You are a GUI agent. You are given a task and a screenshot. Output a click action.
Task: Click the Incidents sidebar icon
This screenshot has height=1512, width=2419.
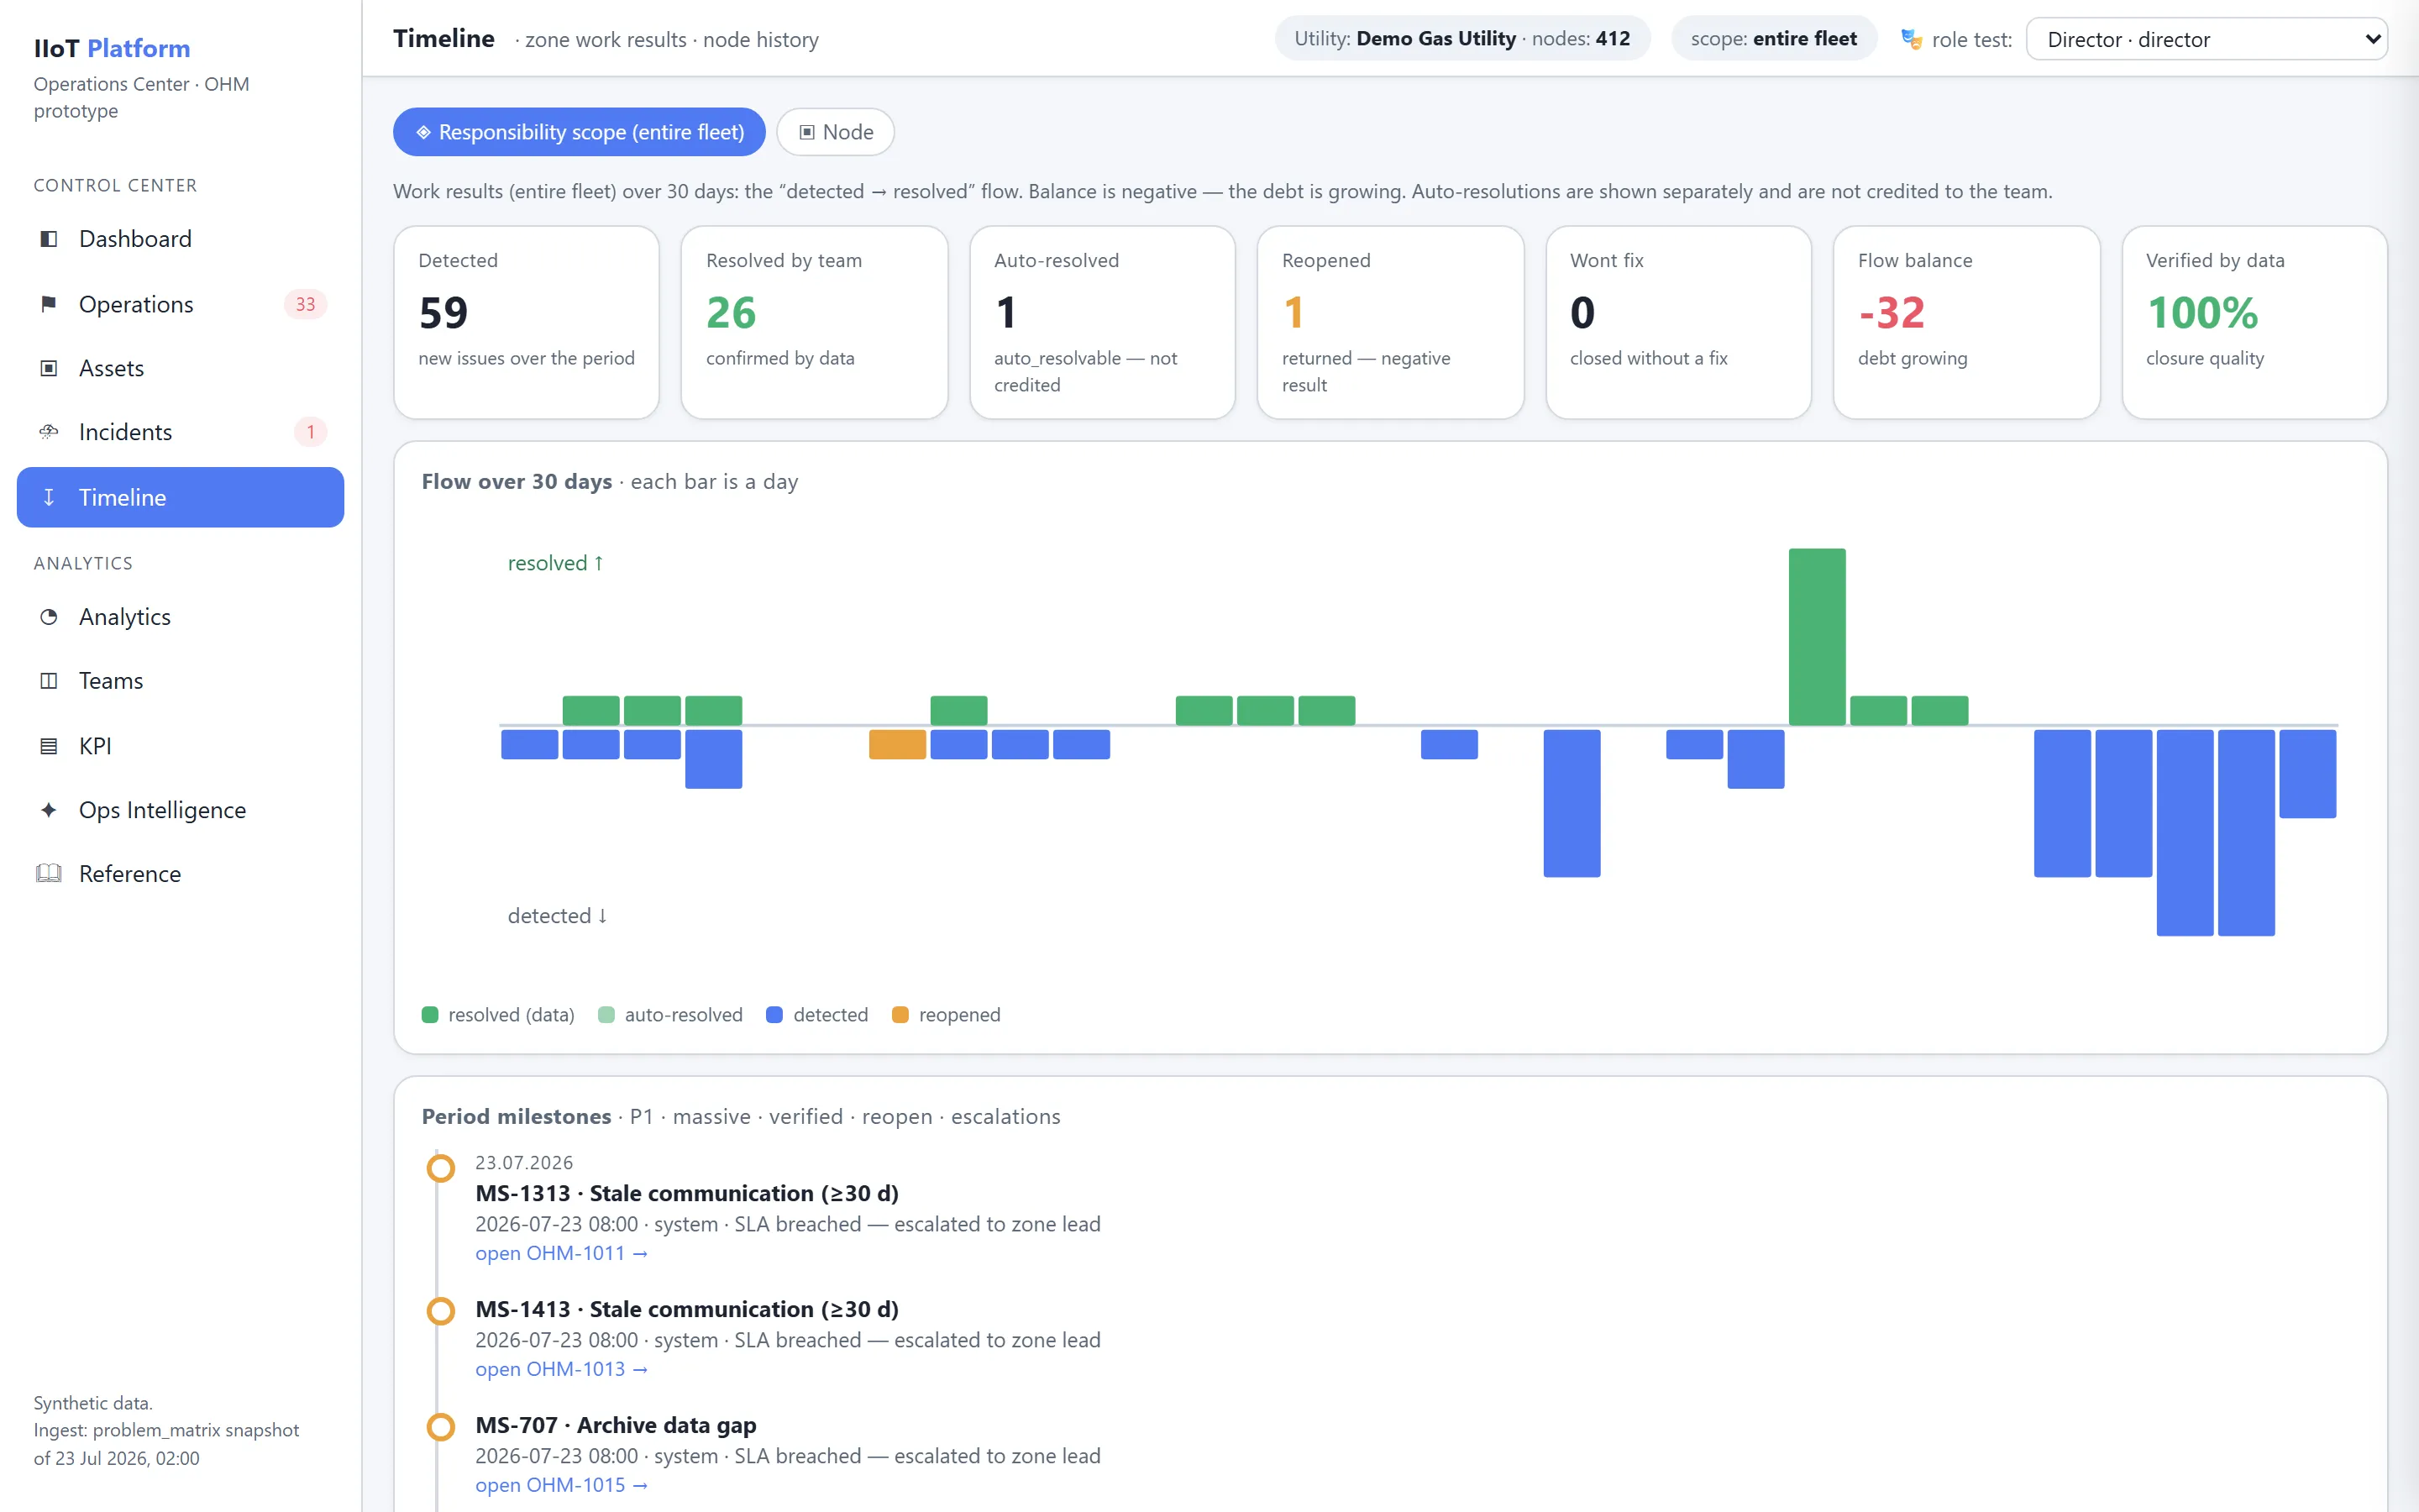pyautogui.click(x=48, y=432)
